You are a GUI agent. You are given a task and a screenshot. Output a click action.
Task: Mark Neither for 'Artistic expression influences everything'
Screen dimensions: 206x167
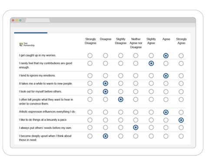pyautogui.click(x=136, y=112)
